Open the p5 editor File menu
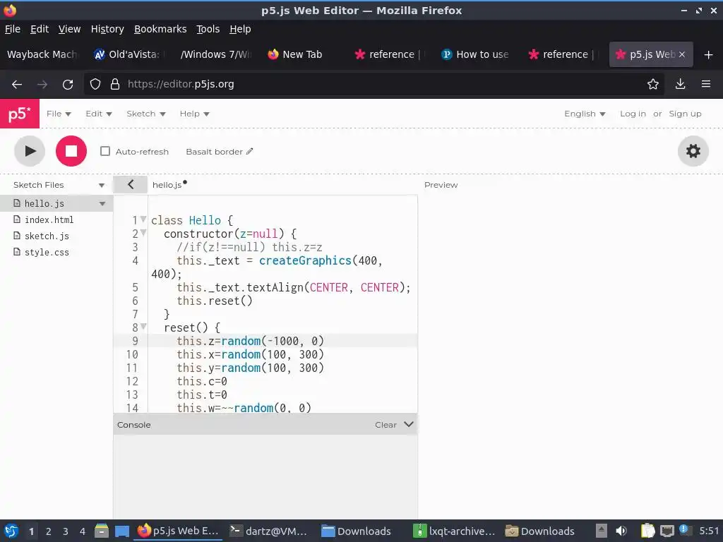Viewport: 723px width, 542px height. coord(59,114)
